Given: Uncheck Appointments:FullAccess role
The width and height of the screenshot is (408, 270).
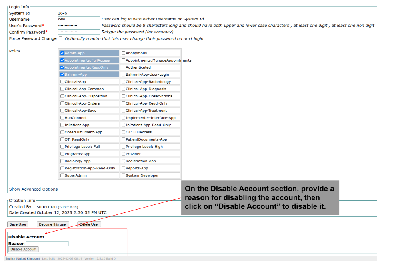Looking at the screenshot, I should click(x=62, y=60).
